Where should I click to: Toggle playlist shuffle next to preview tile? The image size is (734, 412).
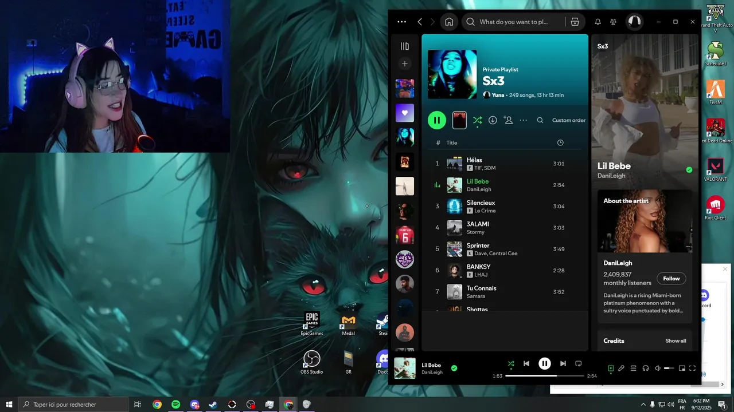tap(477, 120)
